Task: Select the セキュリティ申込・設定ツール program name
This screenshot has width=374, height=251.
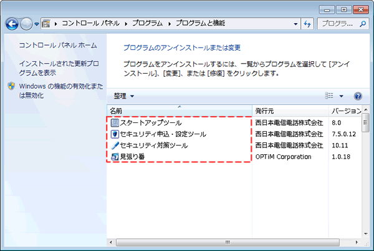Action: point(163,134)
